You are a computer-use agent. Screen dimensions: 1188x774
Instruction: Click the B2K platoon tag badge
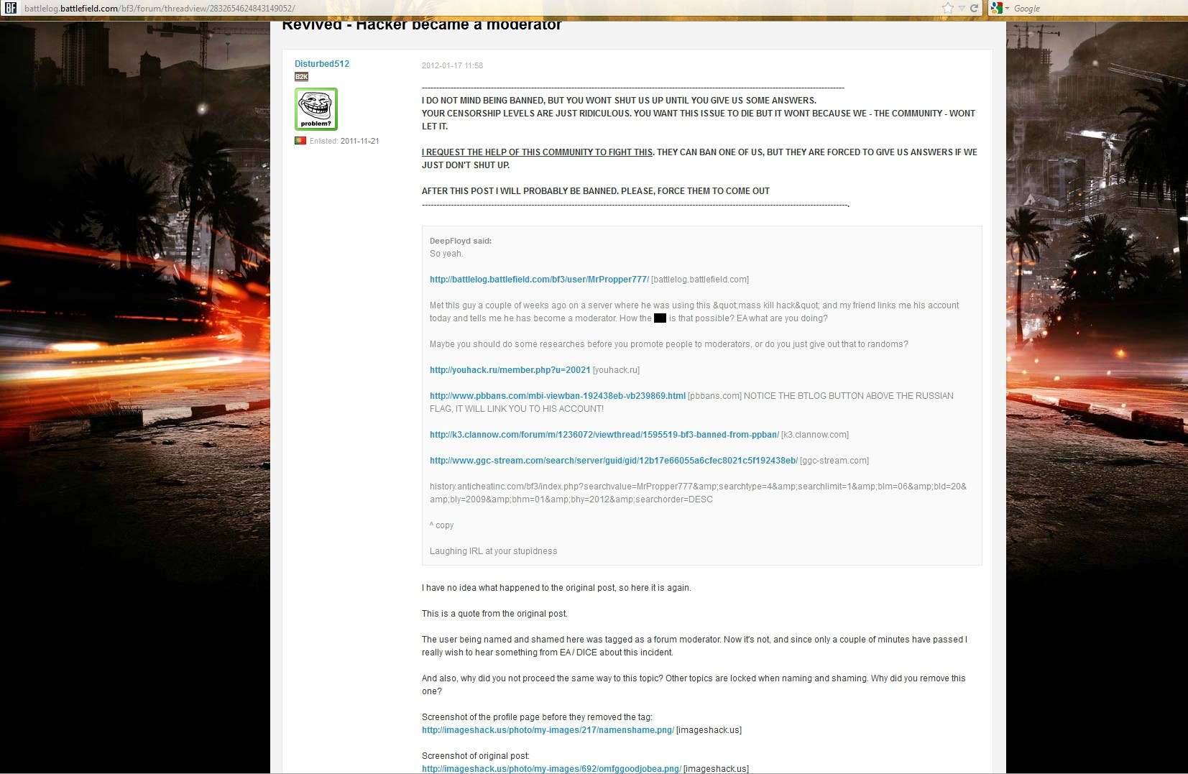click(301, 77)
